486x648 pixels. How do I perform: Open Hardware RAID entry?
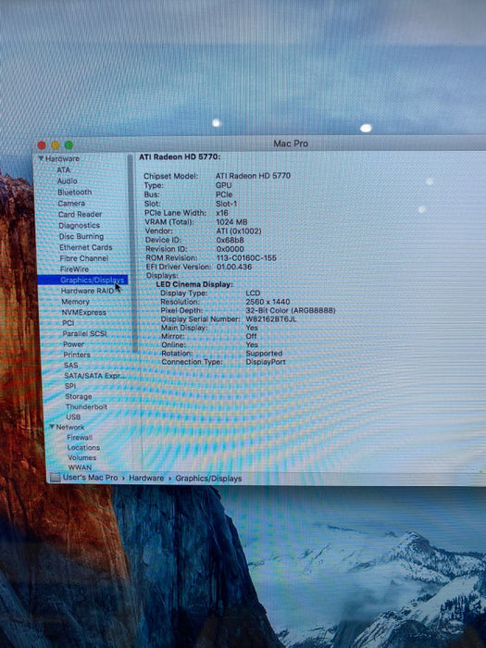[88, 291]
